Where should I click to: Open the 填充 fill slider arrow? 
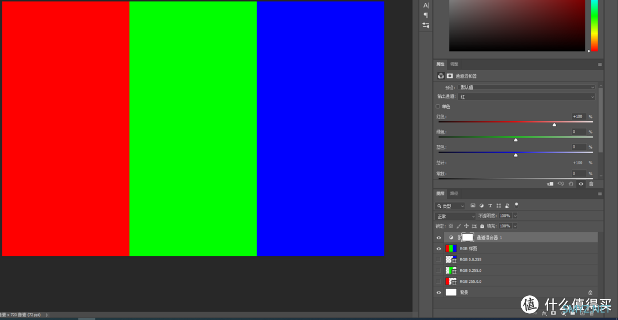pyautogui.click(x=515, y=226)
